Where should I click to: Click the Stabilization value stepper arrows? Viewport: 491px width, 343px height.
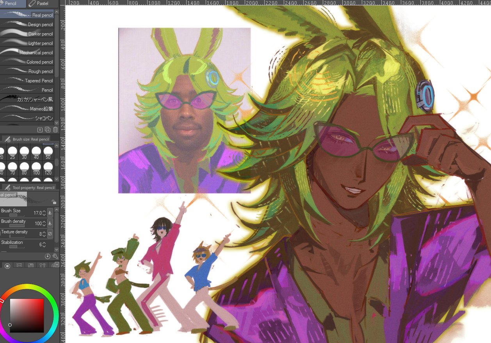[x=44, y=245]
